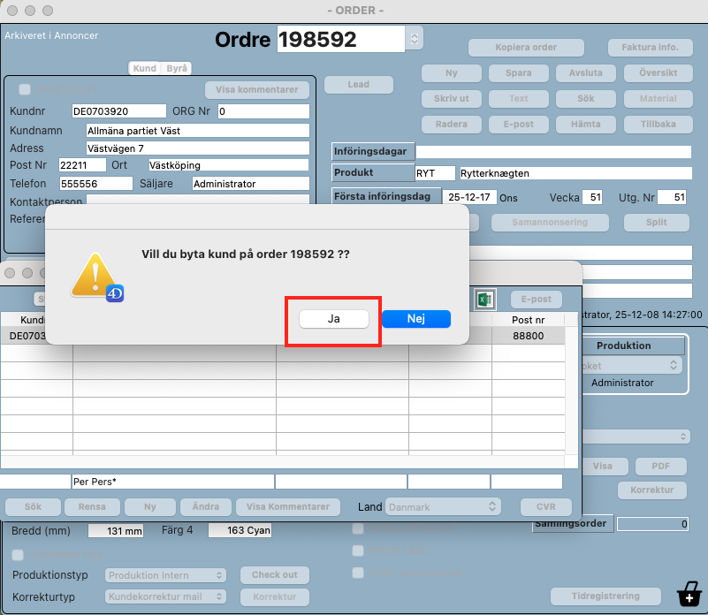Click the order number stepper arrows

414,38
